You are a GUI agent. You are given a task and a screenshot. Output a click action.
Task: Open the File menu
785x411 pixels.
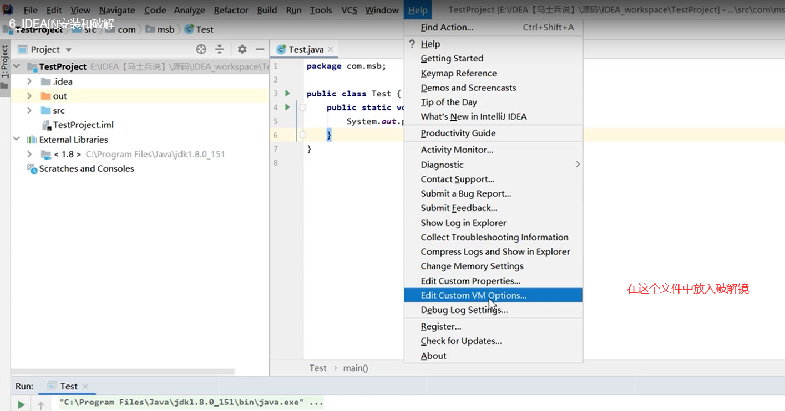pyautogui.click(x=31, y=10)
